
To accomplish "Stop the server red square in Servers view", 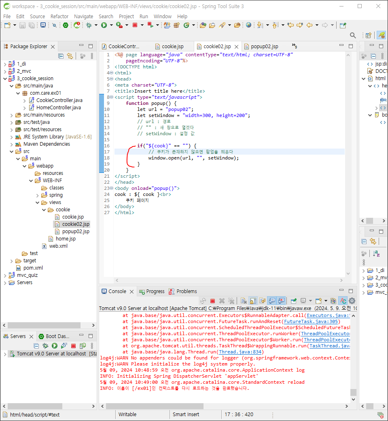I will click(x=73, y=346).
